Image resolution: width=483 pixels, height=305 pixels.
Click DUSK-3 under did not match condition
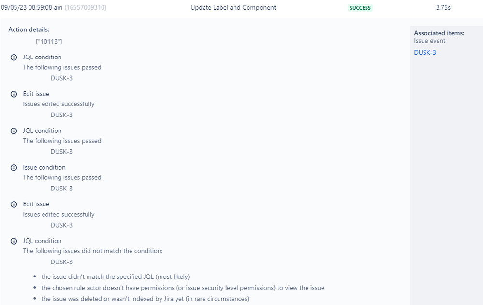[x=61, y=262]
